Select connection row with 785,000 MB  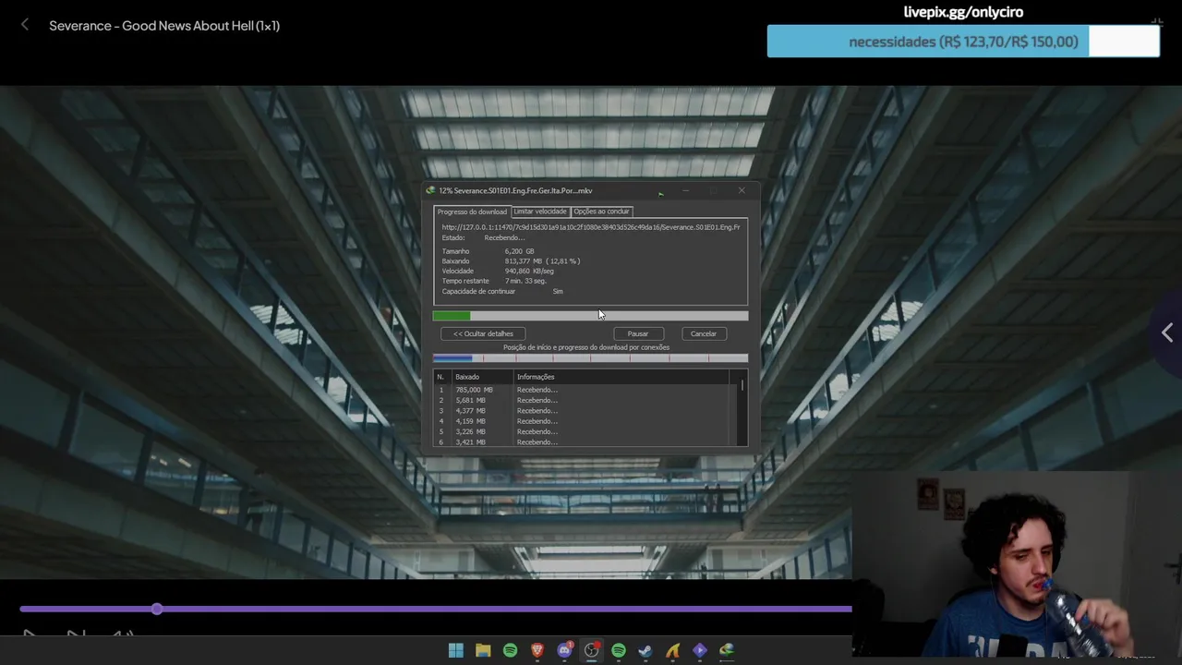click(585, 390)
